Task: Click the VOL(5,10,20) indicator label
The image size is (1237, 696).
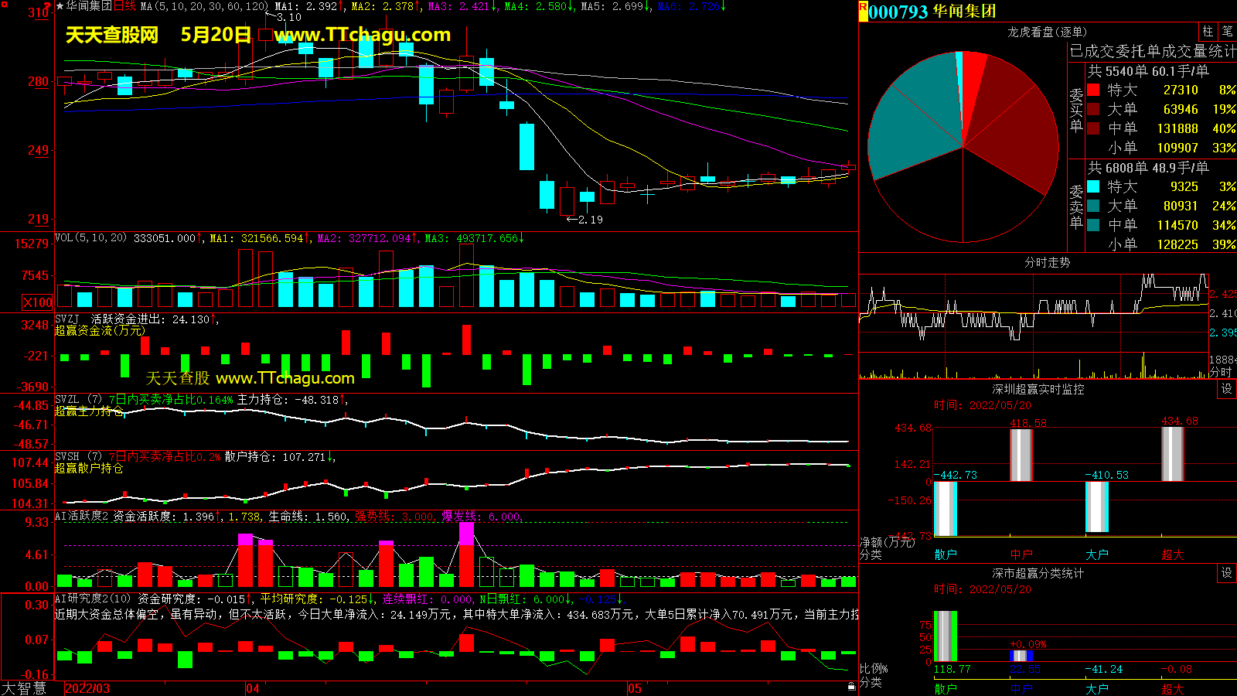Action: [x=90, y=238]
